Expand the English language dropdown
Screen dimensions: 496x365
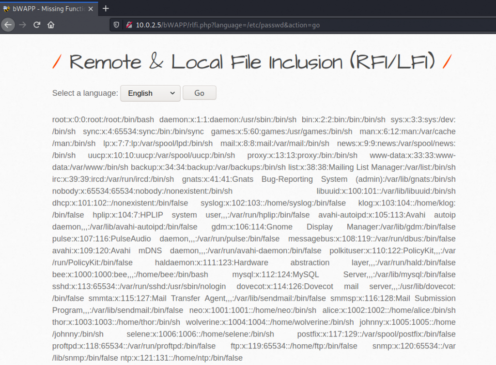pyautogui.click(x=150, y=93)
